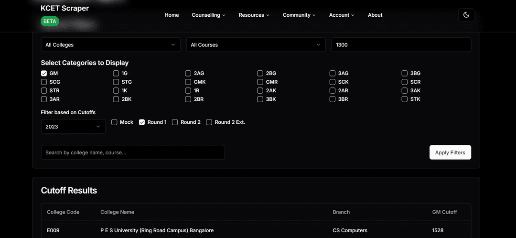Enable the 2AG category checkbox

pyautogui.click(x=188, y=74)
